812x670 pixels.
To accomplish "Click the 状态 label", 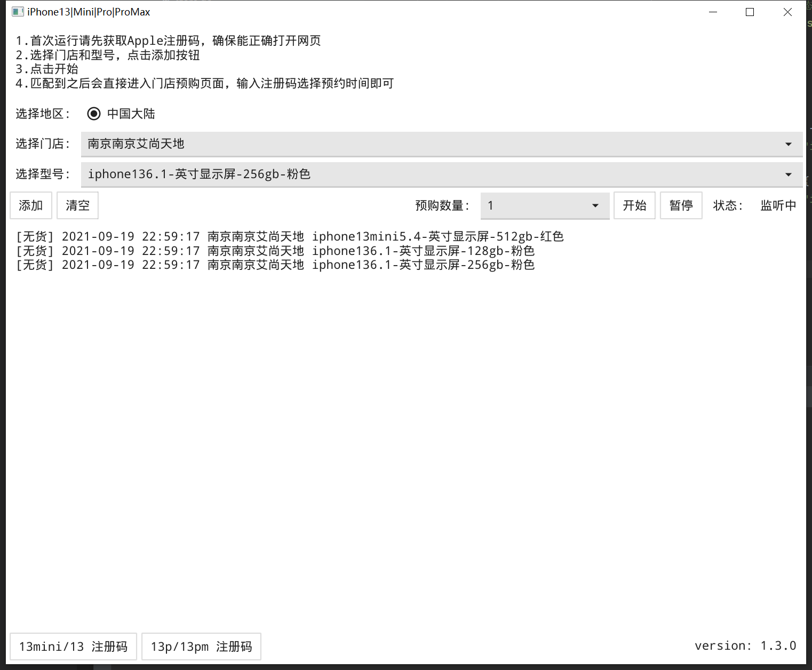I will point(728,205).
